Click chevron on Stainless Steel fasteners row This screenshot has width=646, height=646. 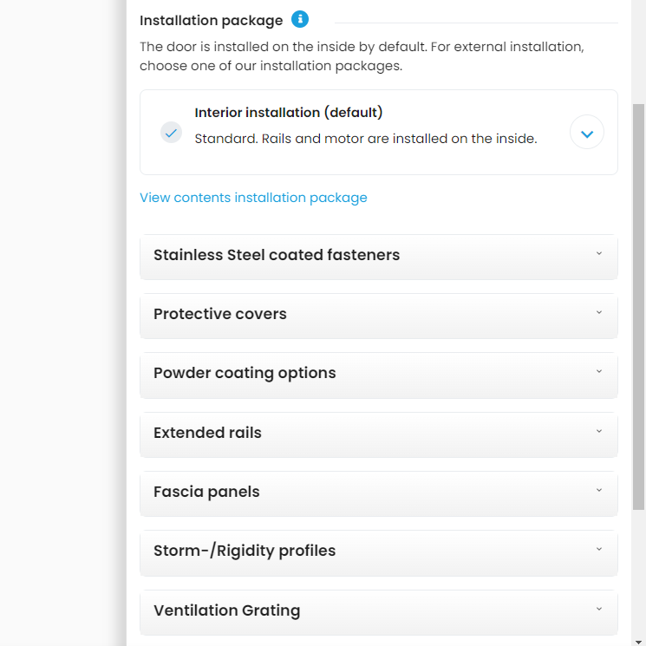tap(599, 254)
